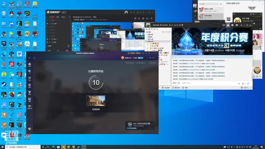265x149 pixels.
Task: Go back using the arrow in Perfect World Arena
Action: 29,58
